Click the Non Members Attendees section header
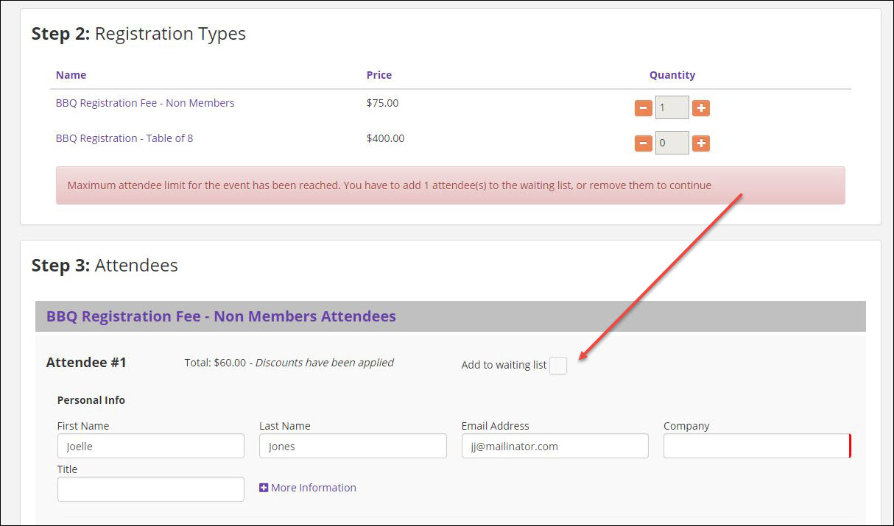The height and width of the screenshot is (526, 894). (x=221, y=316)
